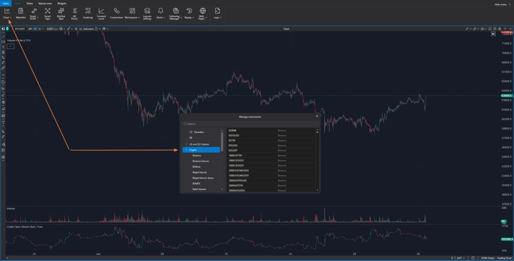Collapse the Crypto tree node
This screenshot has width=514, height=261.
click(x=187, y=150)
